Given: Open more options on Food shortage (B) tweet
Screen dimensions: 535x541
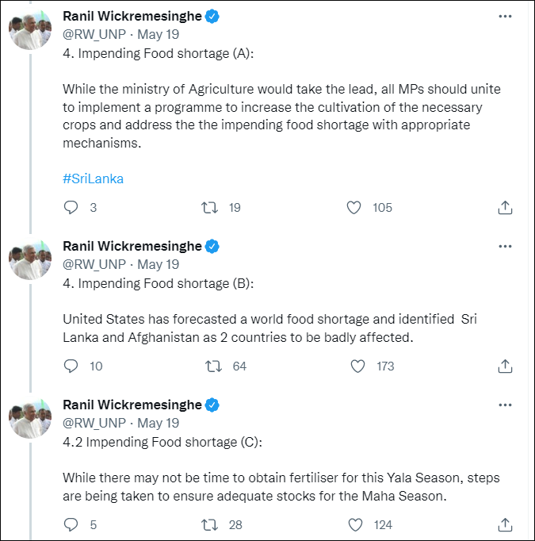Looking at the screenshot, I should (x=505, y=246).
